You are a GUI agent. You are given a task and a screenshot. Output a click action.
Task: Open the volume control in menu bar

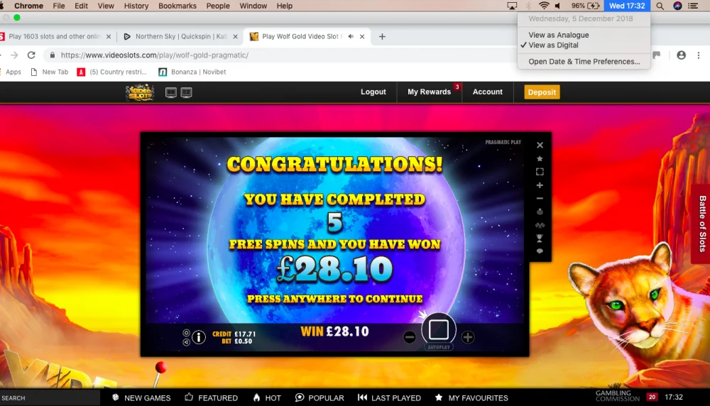point(558,6)
